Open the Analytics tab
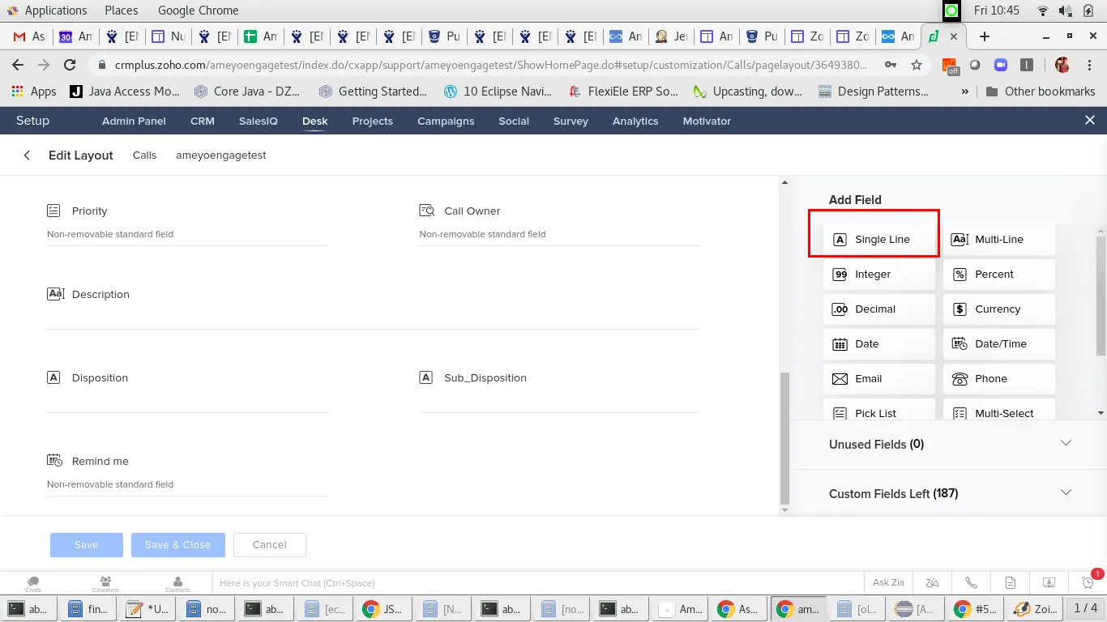 [x=635, y=121]
